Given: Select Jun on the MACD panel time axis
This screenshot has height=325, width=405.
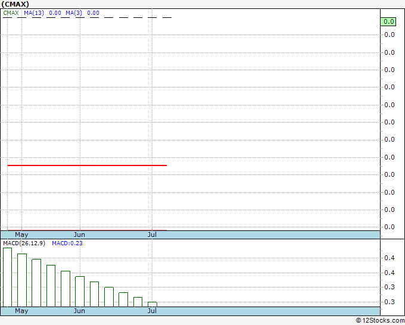Looking at the screenshot, I should point(79,311).
